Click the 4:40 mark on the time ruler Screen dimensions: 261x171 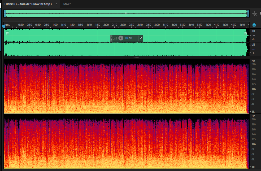[242, 25]
